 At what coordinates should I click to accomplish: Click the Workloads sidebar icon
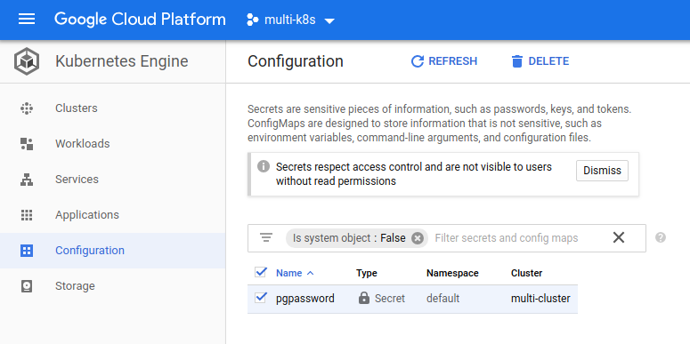click(x=27, y=144)
